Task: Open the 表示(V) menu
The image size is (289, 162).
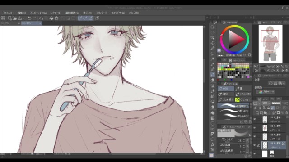Action: click(x=87, y=13)
